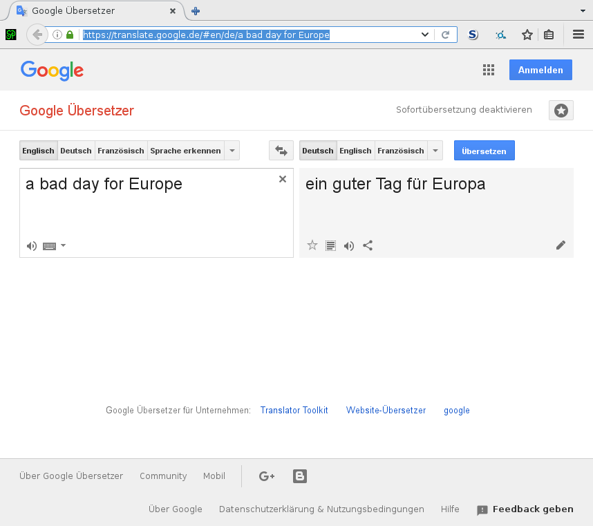Expand target language dropdown arrow
Image resolution: width=593 pixels, height=526 pixels.
click(435, 151)
